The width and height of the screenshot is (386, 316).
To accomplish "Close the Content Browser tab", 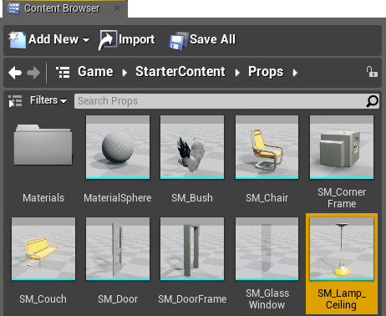I will pyautogui.click(x=117, y=8).
